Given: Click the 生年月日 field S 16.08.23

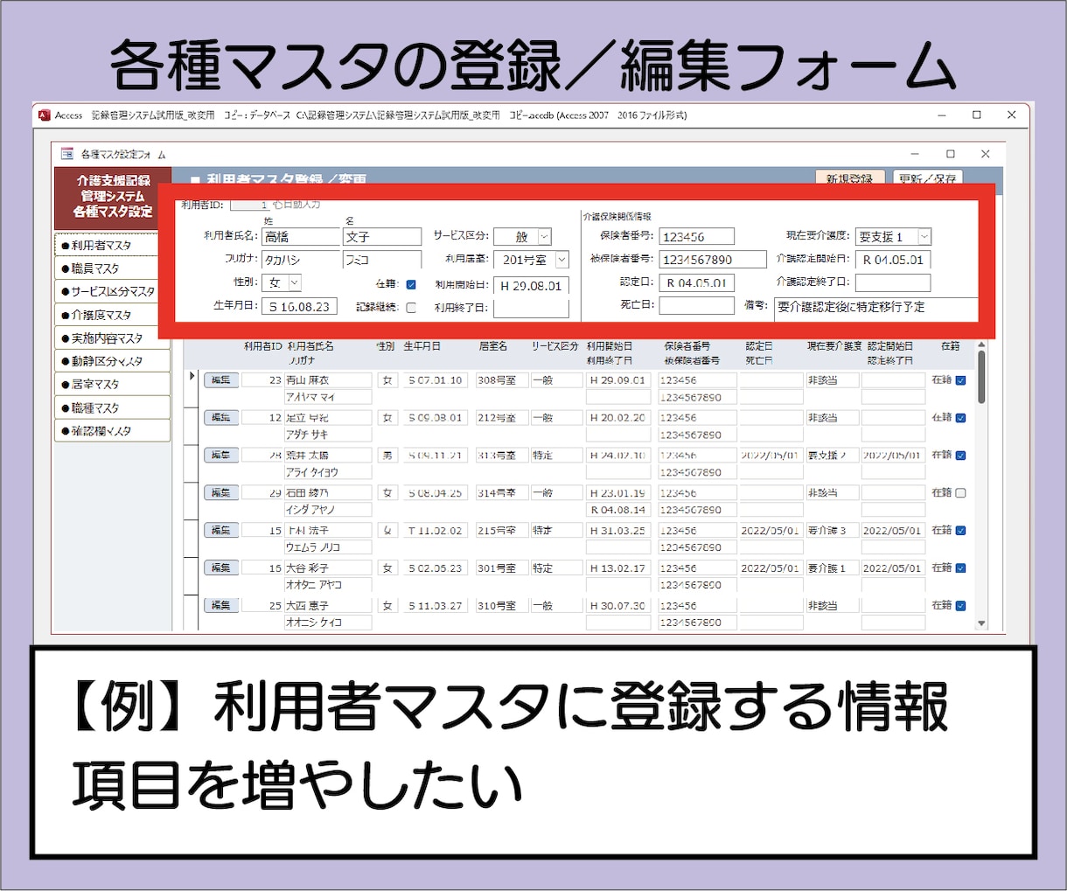Looking at the screenshot, I should (300, 307).
